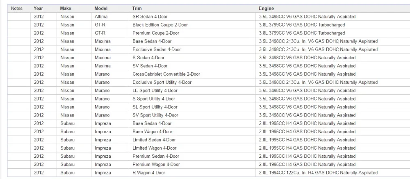Click the Exclusive Sedan 4-Door trim cell

coord(192,49)
